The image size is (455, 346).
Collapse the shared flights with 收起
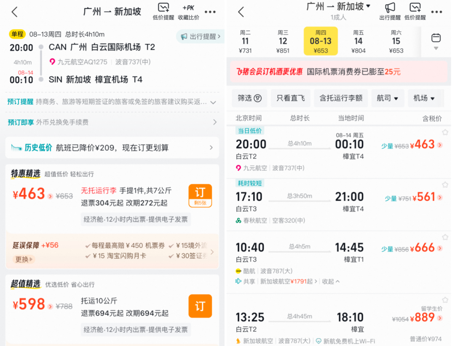331,281
